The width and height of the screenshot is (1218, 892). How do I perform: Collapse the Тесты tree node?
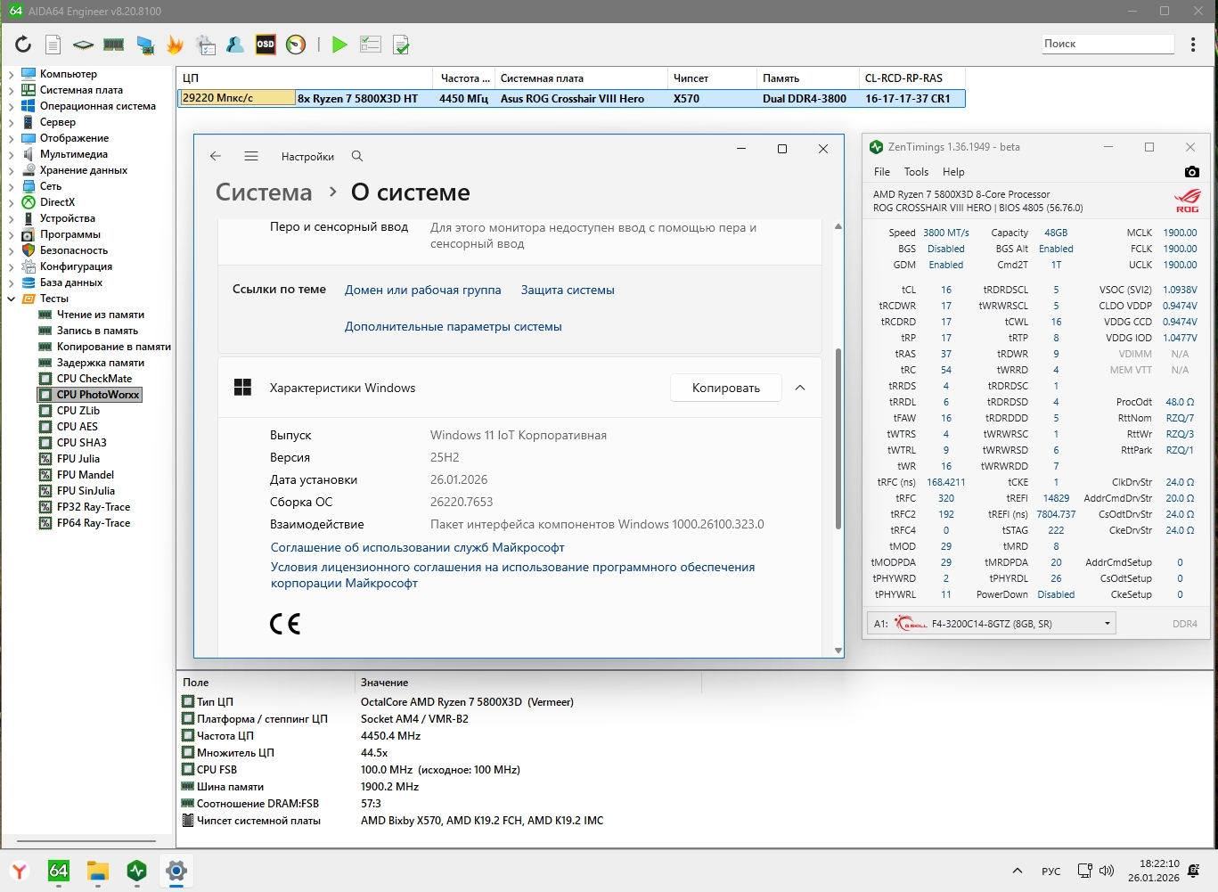click(11, 299)
